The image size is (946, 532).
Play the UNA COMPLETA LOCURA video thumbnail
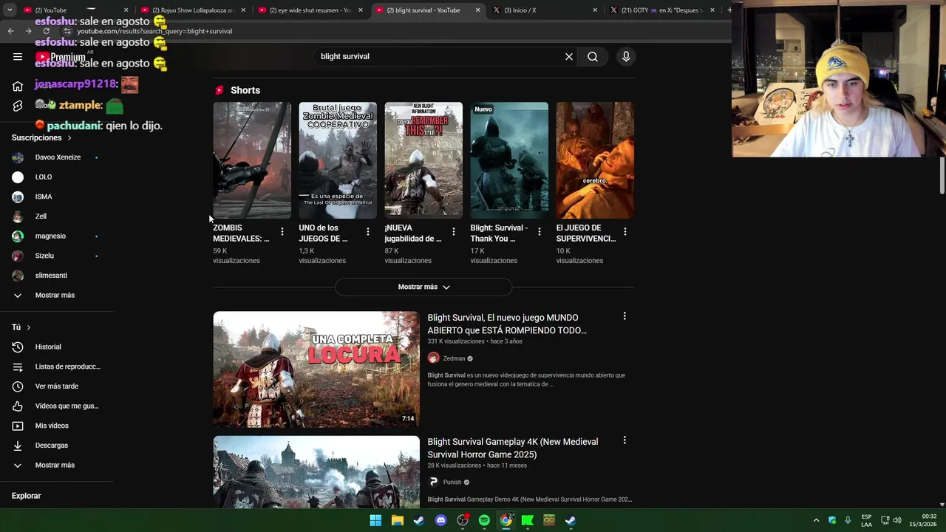[x=316, y=369]
